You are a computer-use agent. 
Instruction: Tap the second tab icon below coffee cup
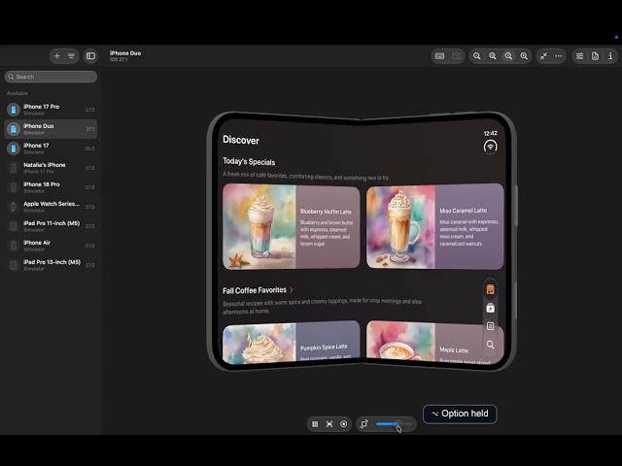490,308
